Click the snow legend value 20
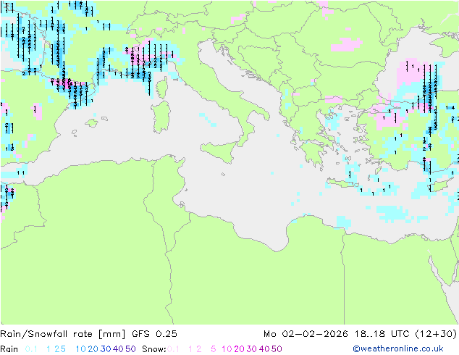459x355 pixels. pyautogui.click(x=239, y=349)
